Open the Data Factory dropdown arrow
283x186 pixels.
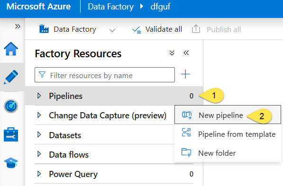pos(112,30)
